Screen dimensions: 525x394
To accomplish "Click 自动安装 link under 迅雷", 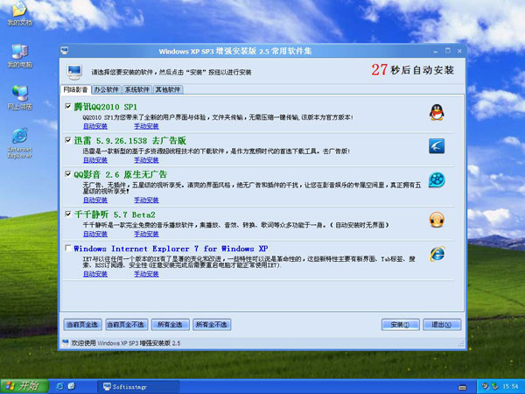I will click(95, 160).
